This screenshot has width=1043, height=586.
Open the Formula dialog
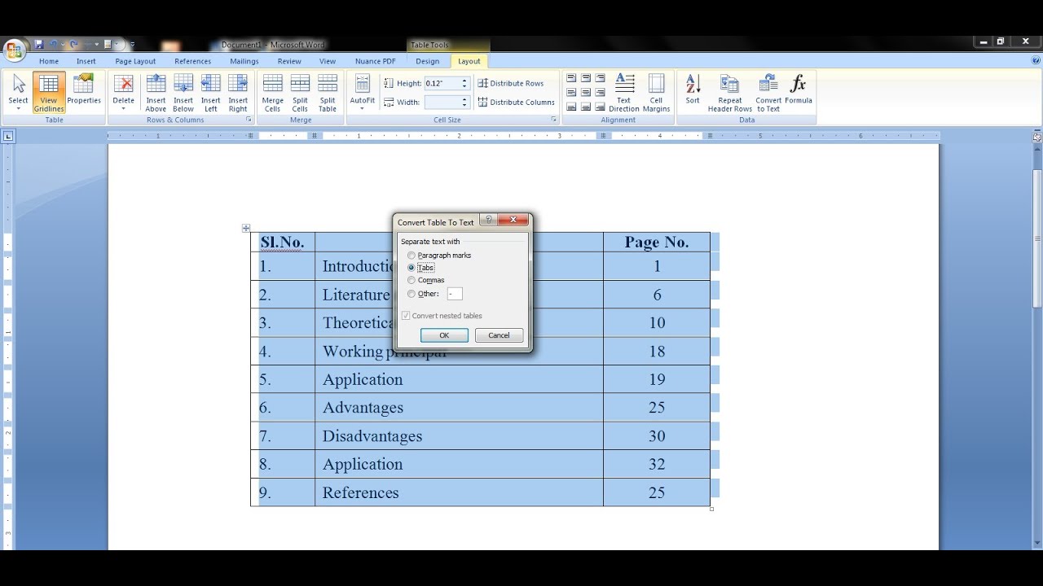coord(799,90)
